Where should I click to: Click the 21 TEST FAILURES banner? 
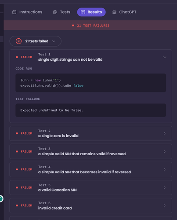point(90,26)
